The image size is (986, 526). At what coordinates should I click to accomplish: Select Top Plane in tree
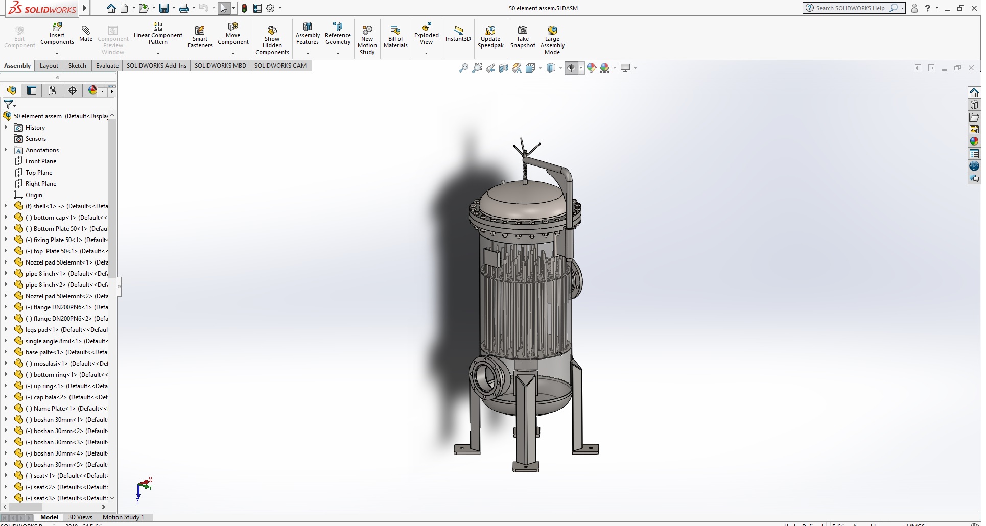tap(39, 173)
